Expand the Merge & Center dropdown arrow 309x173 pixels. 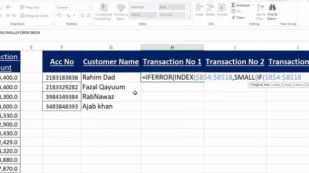[52, 16]
